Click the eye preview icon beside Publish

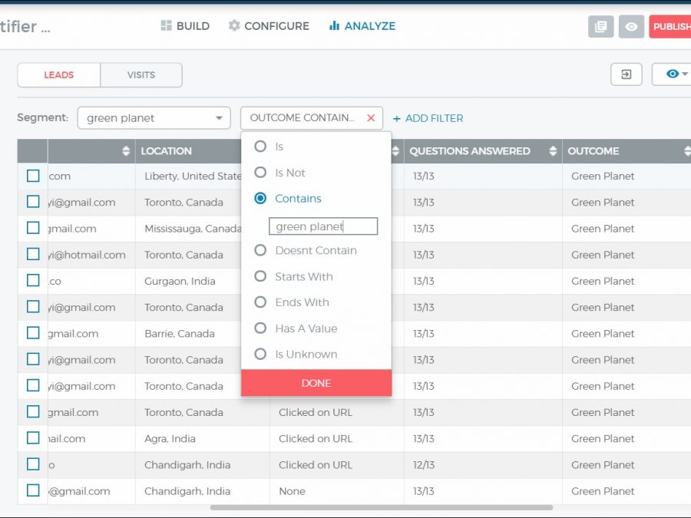tap(631, 27)
